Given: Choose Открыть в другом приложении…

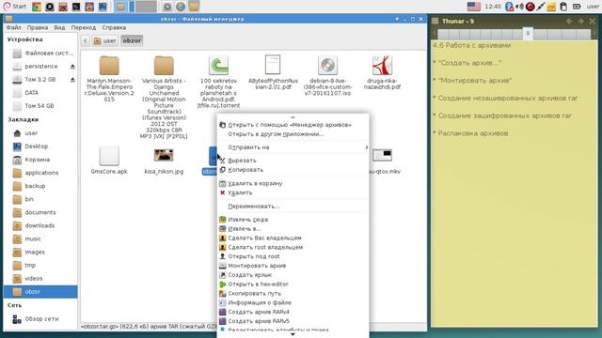Looking at the screenshot, I should (293, 134).
